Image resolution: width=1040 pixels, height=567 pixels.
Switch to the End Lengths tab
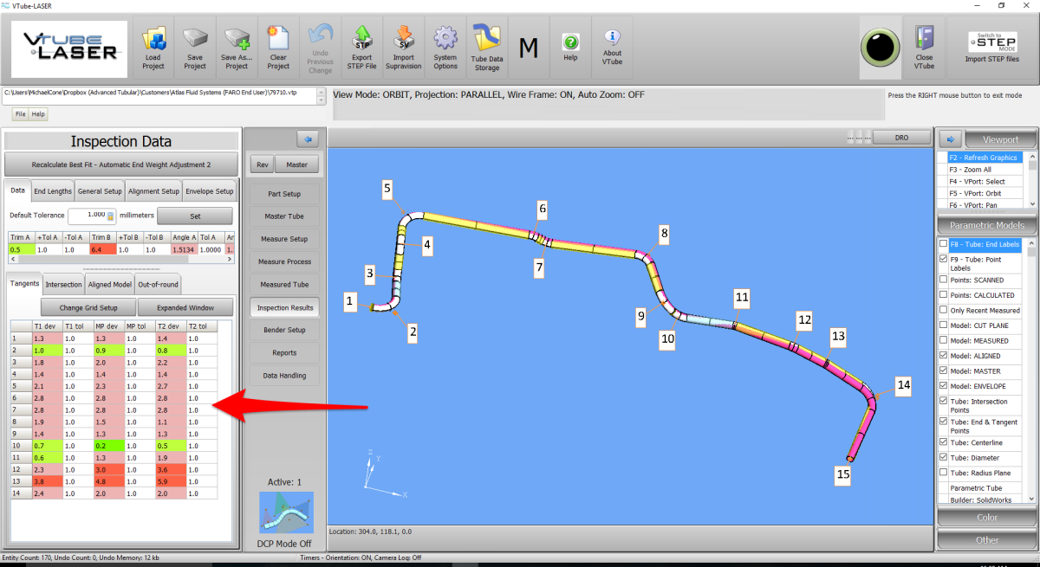point(53,191)
